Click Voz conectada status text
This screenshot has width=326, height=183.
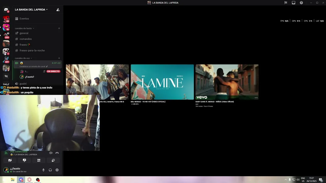19,152
